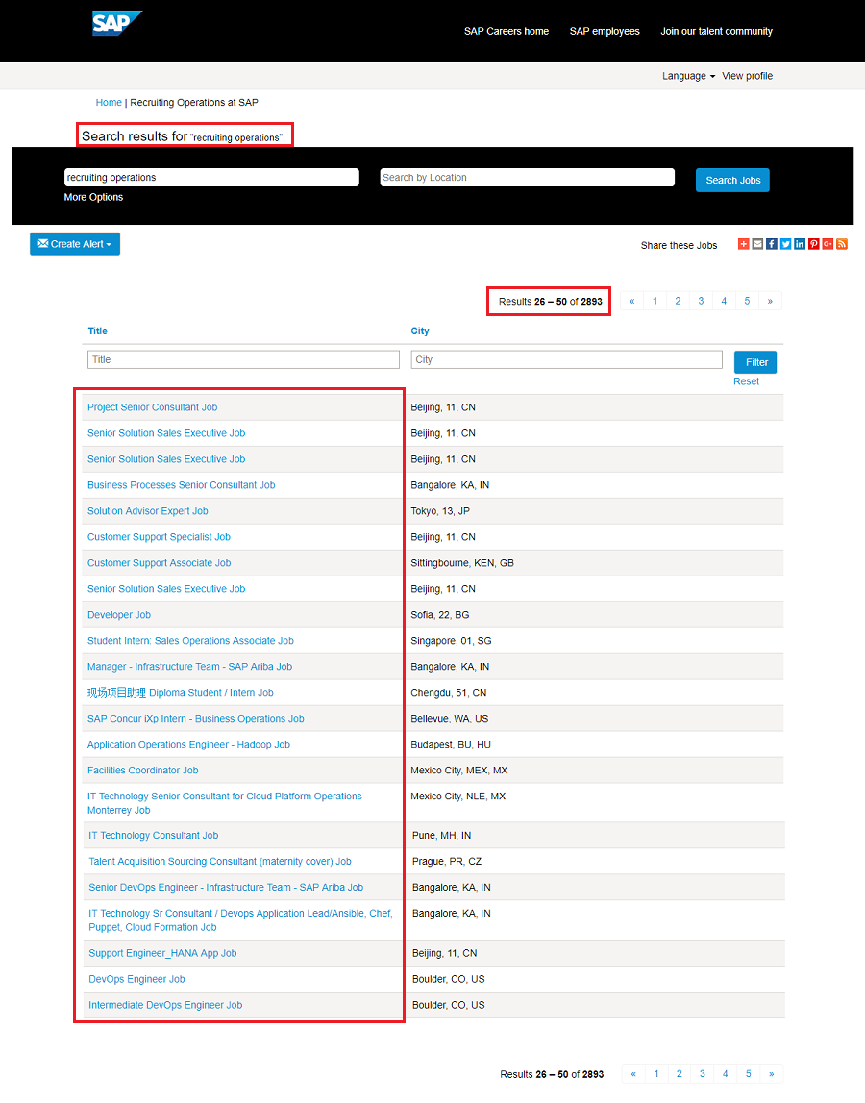The width and height of the screenshot is (865, 1103).
Task: Open the Solution Advisor Expert Job listing
Action: [x=148, y=511]
